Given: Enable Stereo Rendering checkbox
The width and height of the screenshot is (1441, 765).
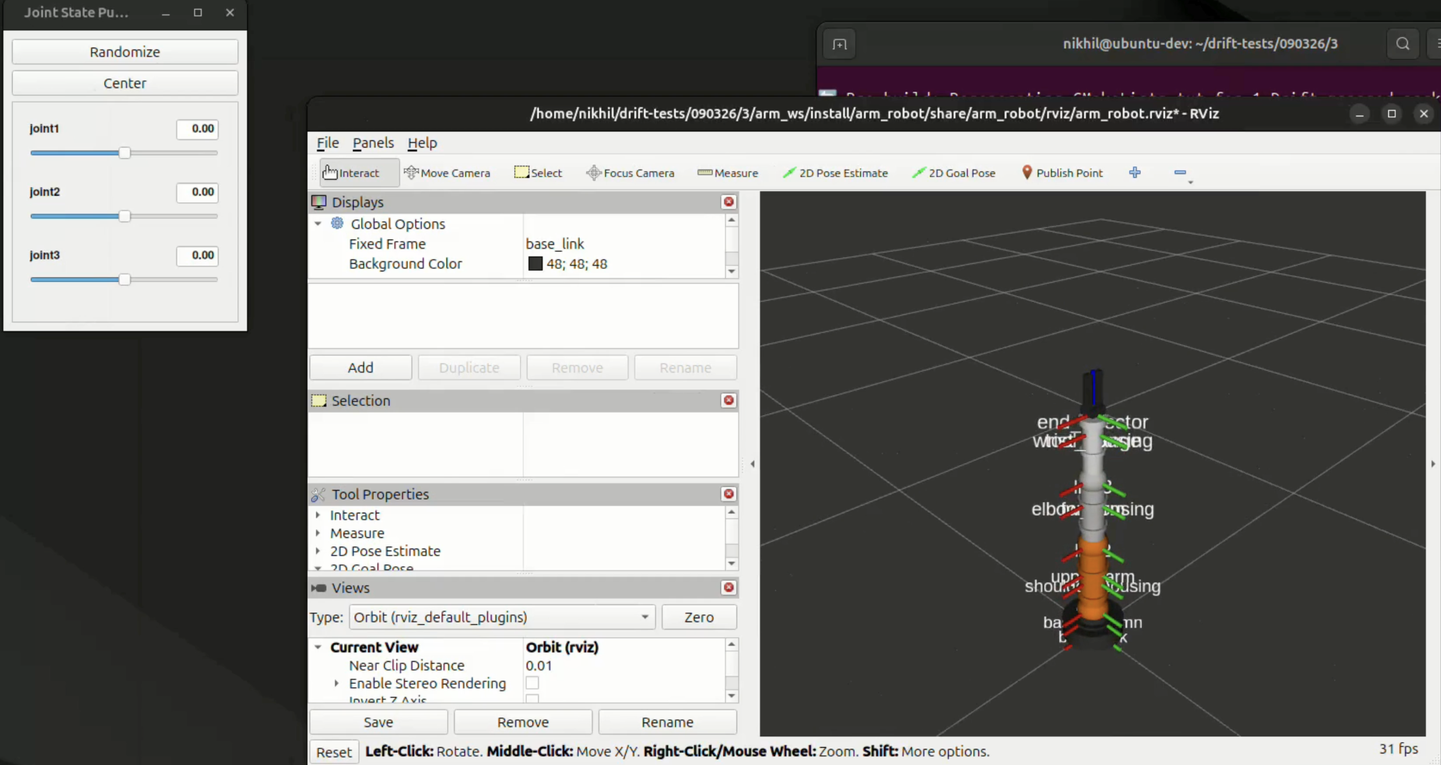Looking at the screenshot, I should [x=532, y=683].
